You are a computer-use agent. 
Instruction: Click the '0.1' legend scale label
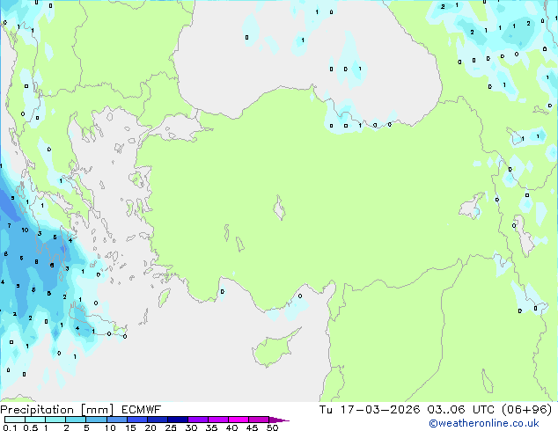[x=10, y=427]
